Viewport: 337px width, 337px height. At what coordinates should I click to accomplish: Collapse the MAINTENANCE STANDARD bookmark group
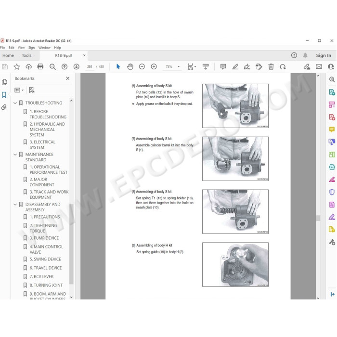point(15,155)
